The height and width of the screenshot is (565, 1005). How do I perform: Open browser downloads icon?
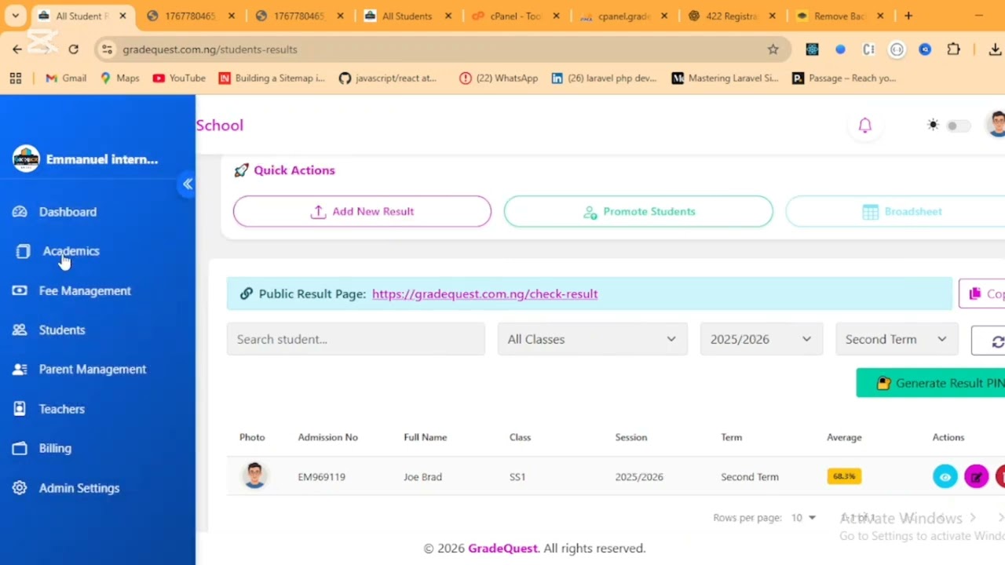[x=995, y=49]
